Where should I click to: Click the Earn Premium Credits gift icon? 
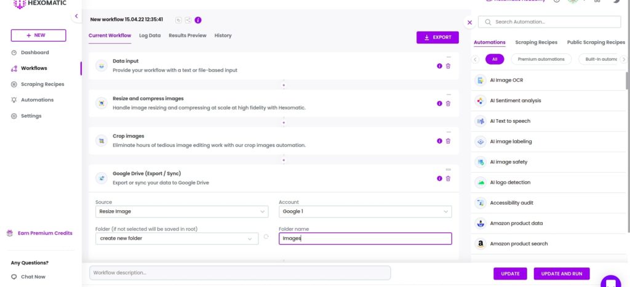(10, 233)
